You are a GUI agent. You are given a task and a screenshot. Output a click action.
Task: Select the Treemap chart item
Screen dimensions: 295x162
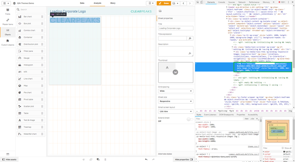[31, 127]
